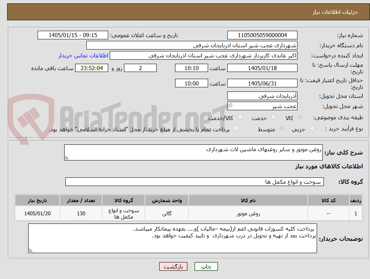This screenshot has width=370, height=279.
Task: Click the price validity date 1405/06/31
Action: click(x=262, y=83)
